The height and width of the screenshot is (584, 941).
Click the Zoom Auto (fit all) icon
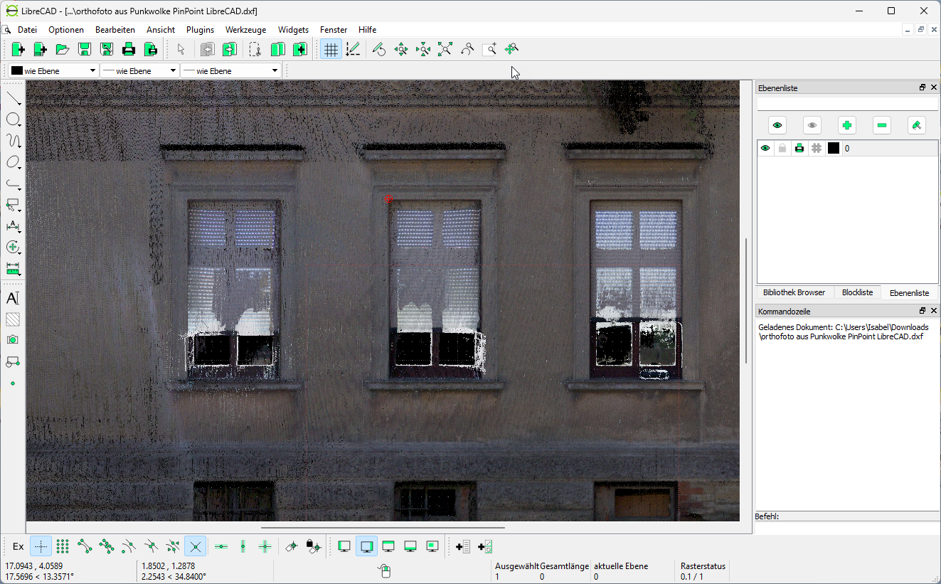click(x=445, y=49)
